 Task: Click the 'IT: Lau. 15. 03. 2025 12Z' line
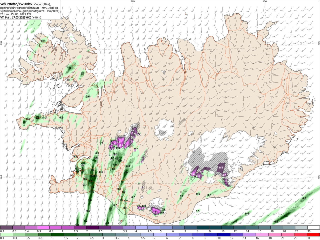15,14
